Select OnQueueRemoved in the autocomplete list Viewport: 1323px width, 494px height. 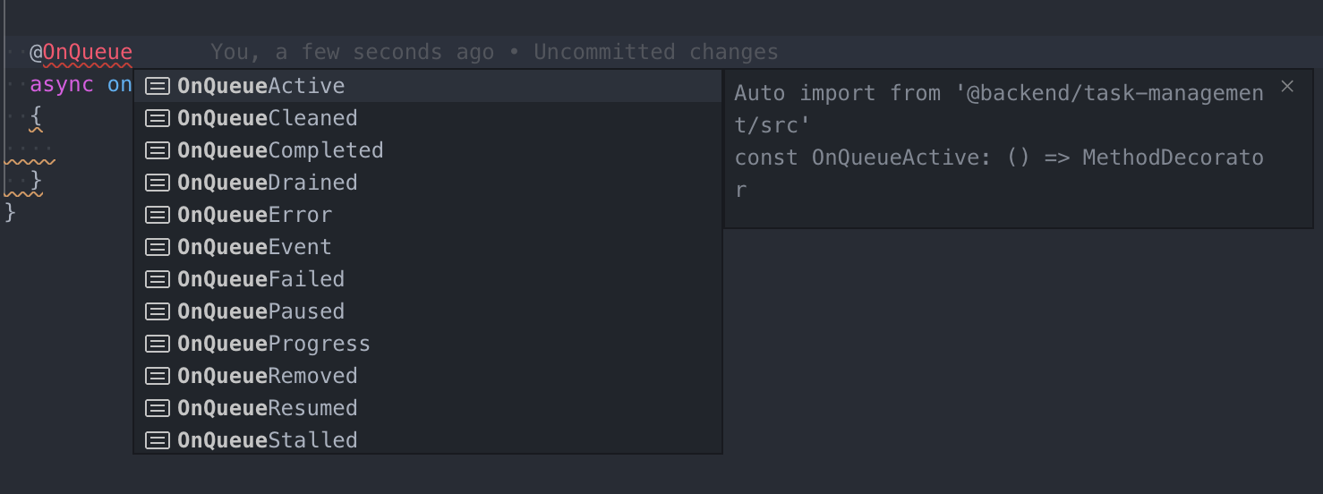pos(428,376)
